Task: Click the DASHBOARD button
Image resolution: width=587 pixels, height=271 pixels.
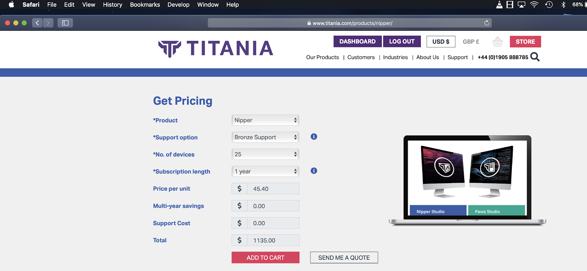Action: [357, 41]
